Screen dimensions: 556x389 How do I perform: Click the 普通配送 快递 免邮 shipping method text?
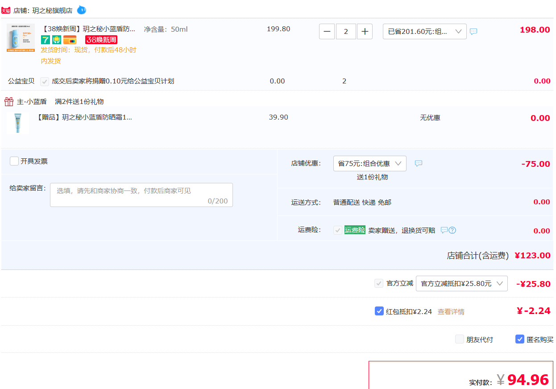point(362,203)
